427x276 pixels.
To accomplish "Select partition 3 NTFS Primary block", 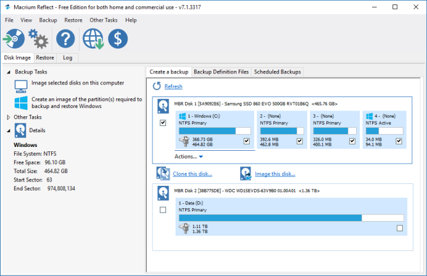I will [334, 130].
